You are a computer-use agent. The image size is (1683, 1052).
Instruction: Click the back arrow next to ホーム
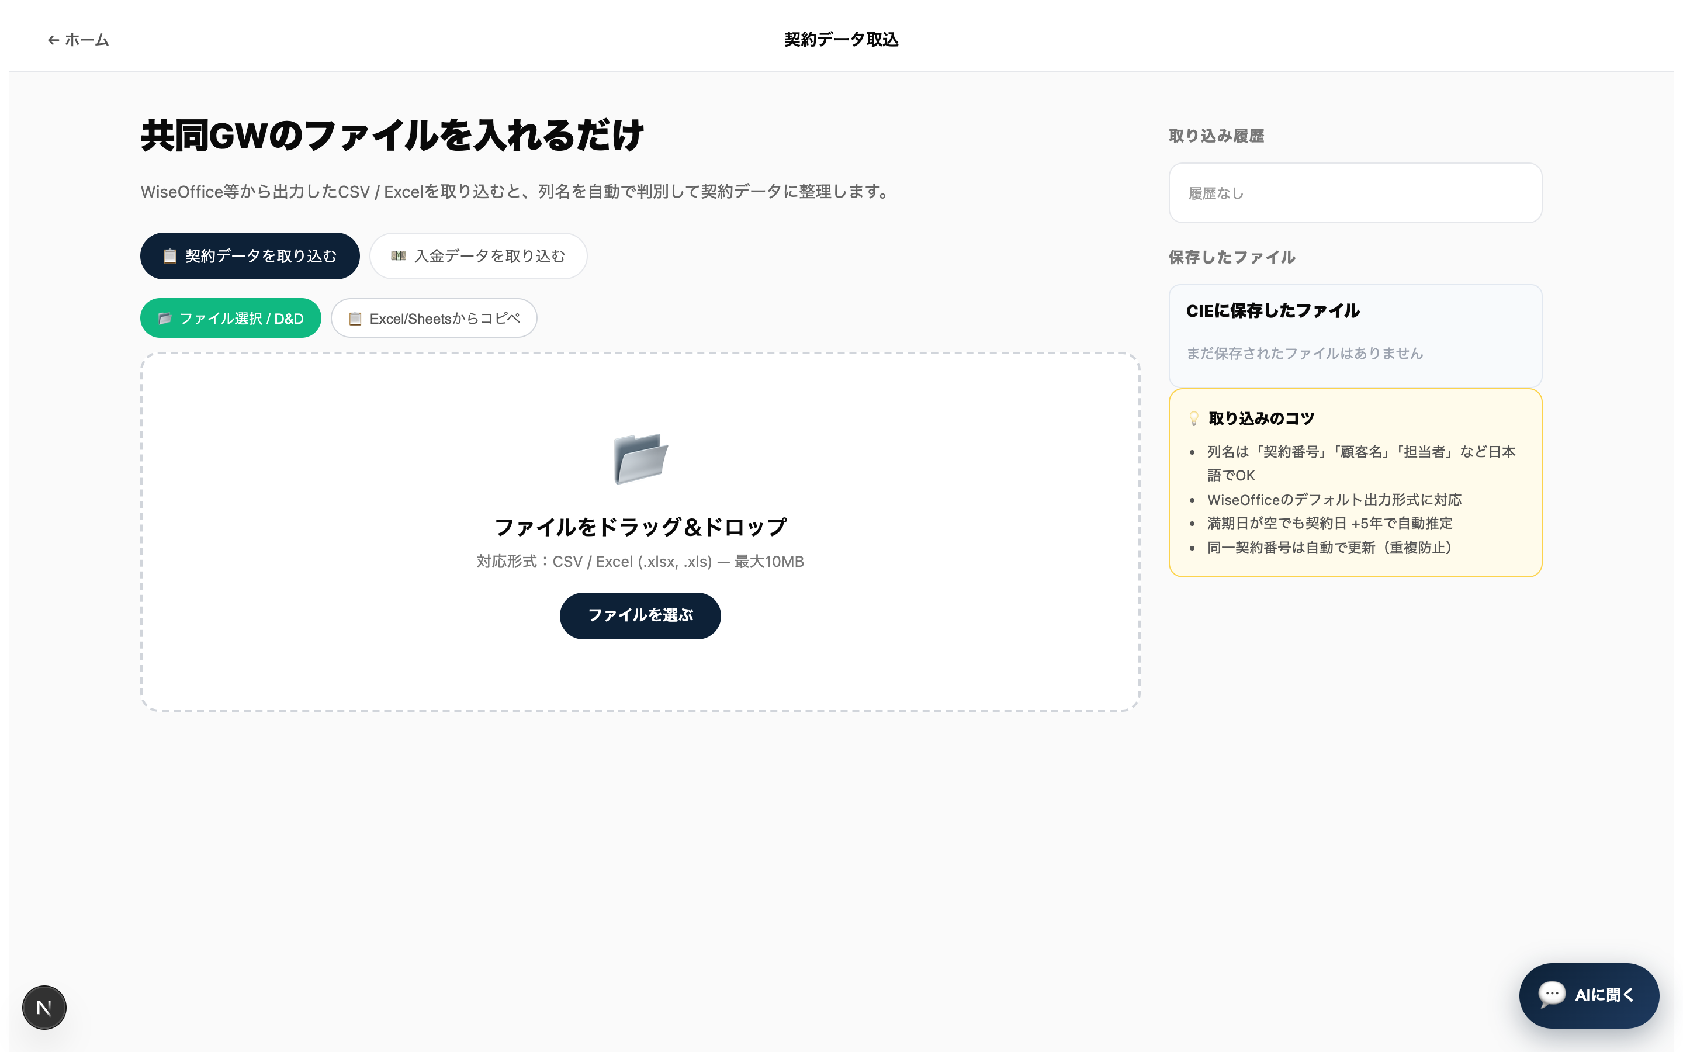(53, 40)
